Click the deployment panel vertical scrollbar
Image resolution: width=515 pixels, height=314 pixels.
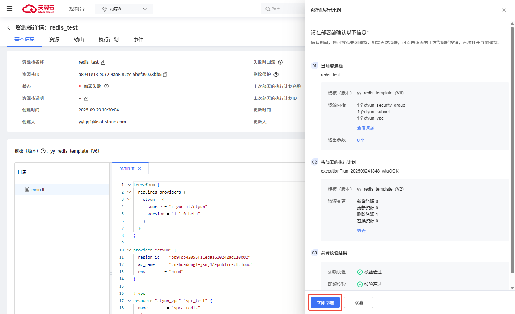[x=512, y=145]
